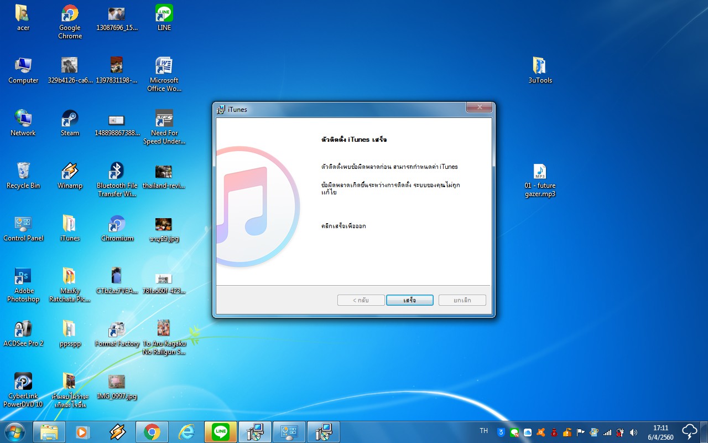
Task: Select the iTunes folder on desktop
Action: [70, 228]
